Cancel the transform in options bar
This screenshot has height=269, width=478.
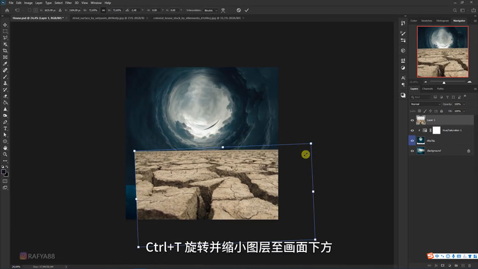tap(238, 10)
